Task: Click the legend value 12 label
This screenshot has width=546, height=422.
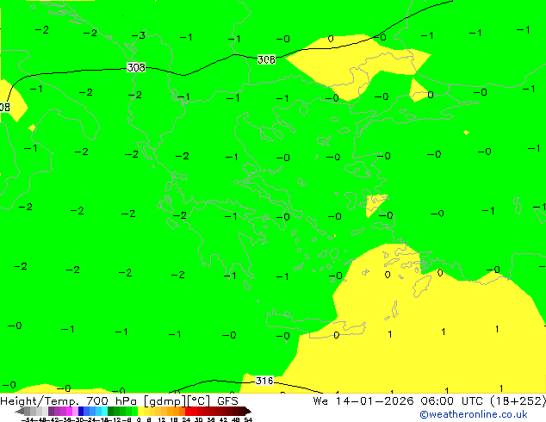Action: pos(162,419)
